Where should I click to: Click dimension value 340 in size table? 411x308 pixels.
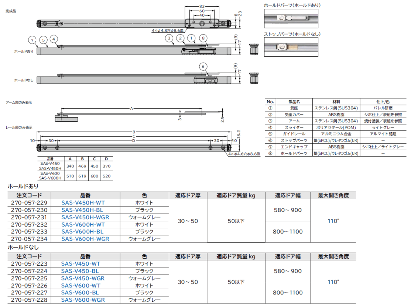coord(70,166)
